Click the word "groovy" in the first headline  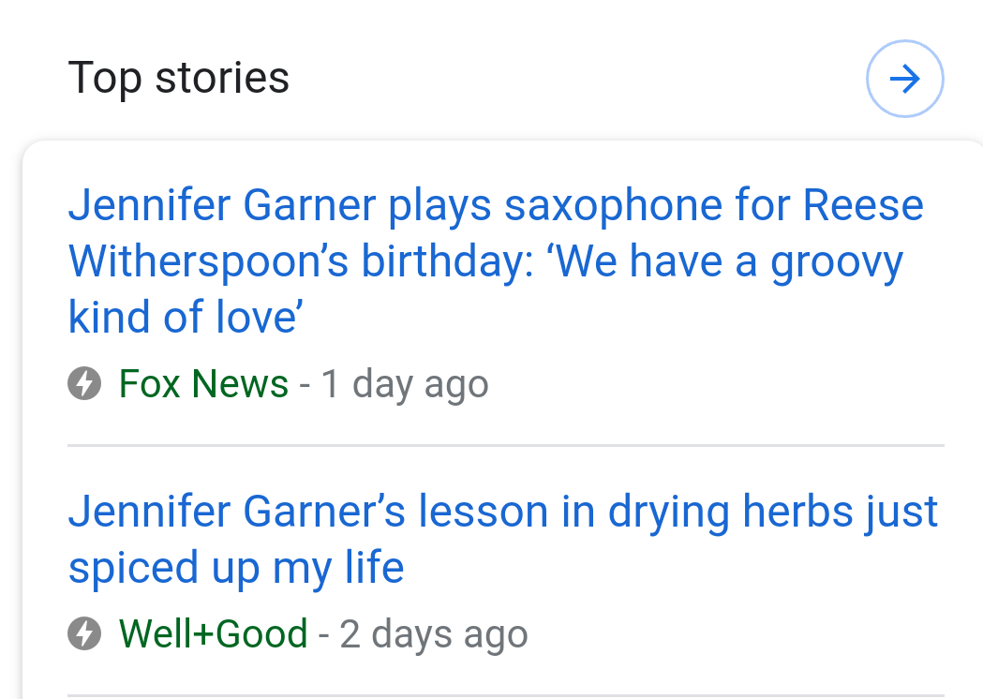pyautogui.click(x=837, y=262)
